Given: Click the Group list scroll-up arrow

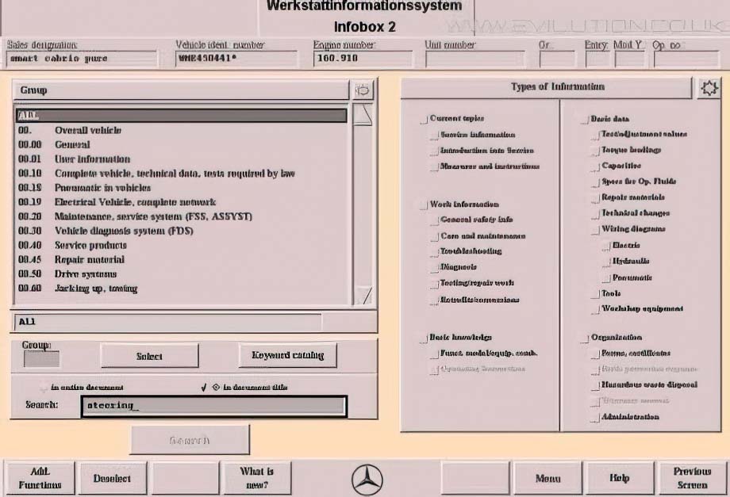Looking at the screenshot, I should 363,114.
